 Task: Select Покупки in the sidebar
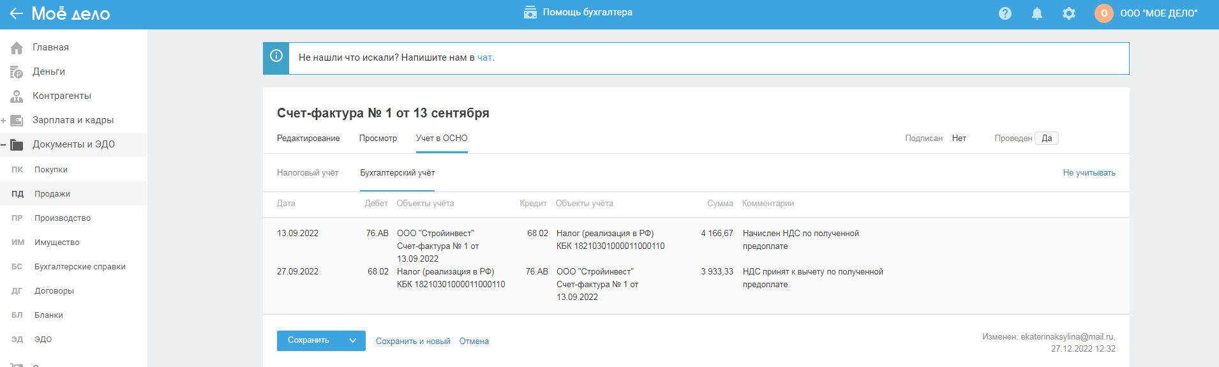click(x=51, y=170)
